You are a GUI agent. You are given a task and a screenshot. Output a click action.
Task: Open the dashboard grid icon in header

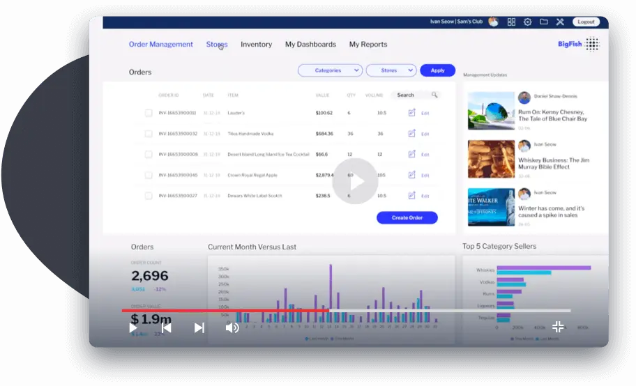511,22
